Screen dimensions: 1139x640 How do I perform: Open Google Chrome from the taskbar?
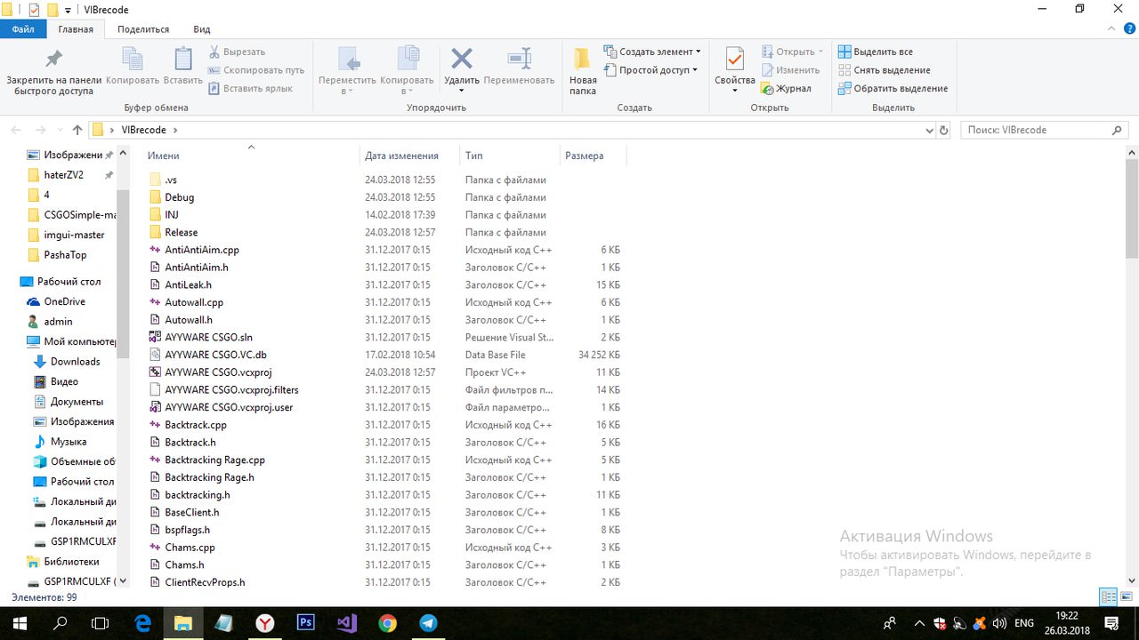click(x=387, y=623)
